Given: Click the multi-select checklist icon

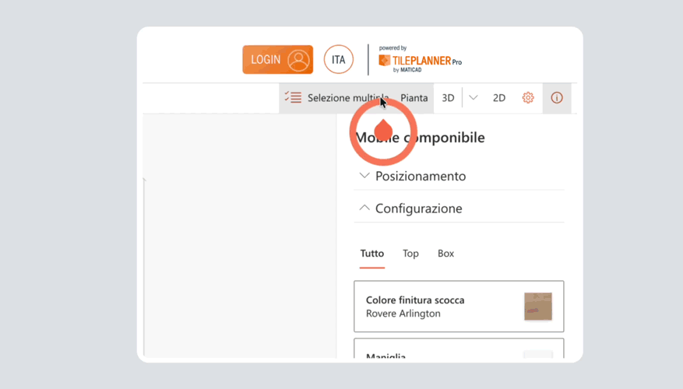Looking at the screenshot, I should point(293,97).
